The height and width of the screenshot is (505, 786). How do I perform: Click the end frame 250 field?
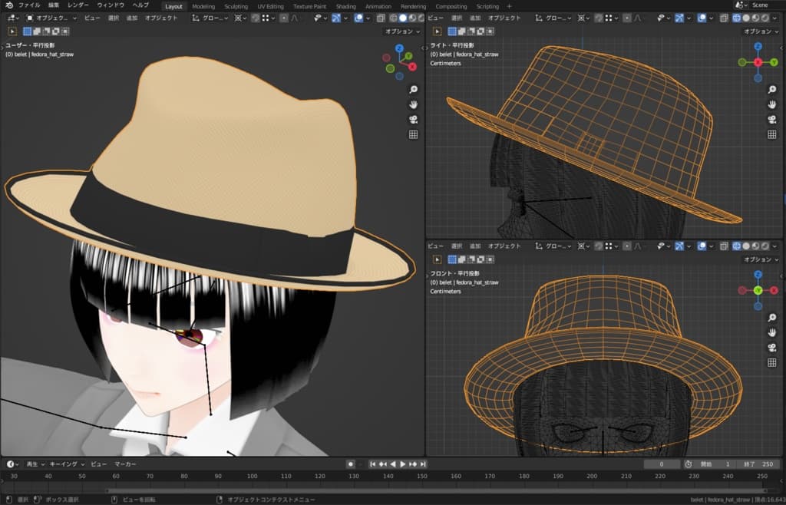759,464
